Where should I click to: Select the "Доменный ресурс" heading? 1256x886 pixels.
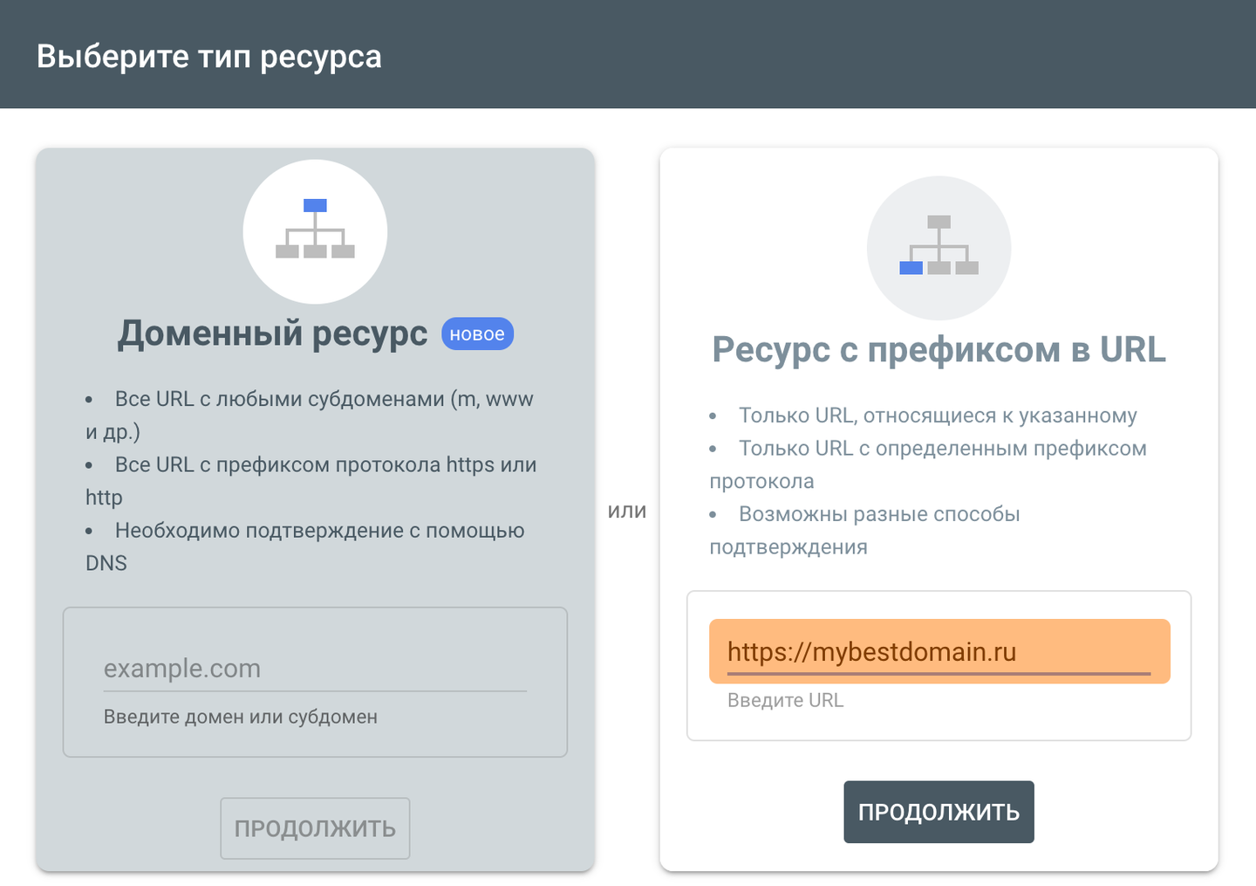click(272, 333)
